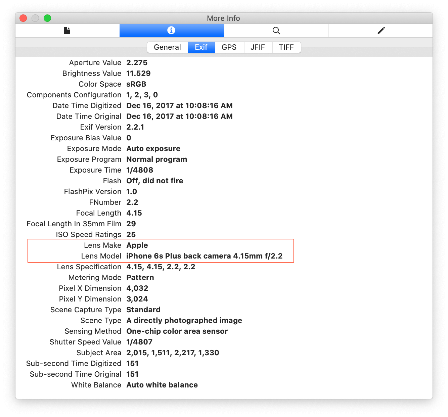
Task: Click One-chip color area sensor value
Action: 177,331
